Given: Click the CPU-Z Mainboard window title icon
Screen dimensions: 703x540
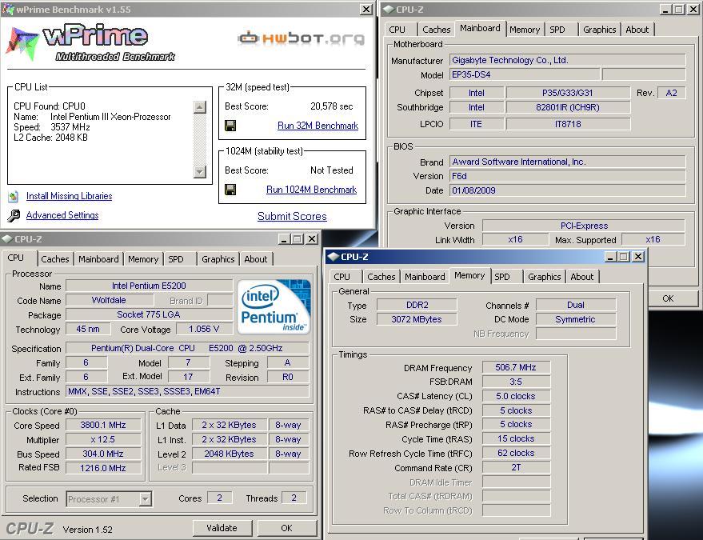Looking at the screenshot, I should pyautogui.click(x=388, y=10).
